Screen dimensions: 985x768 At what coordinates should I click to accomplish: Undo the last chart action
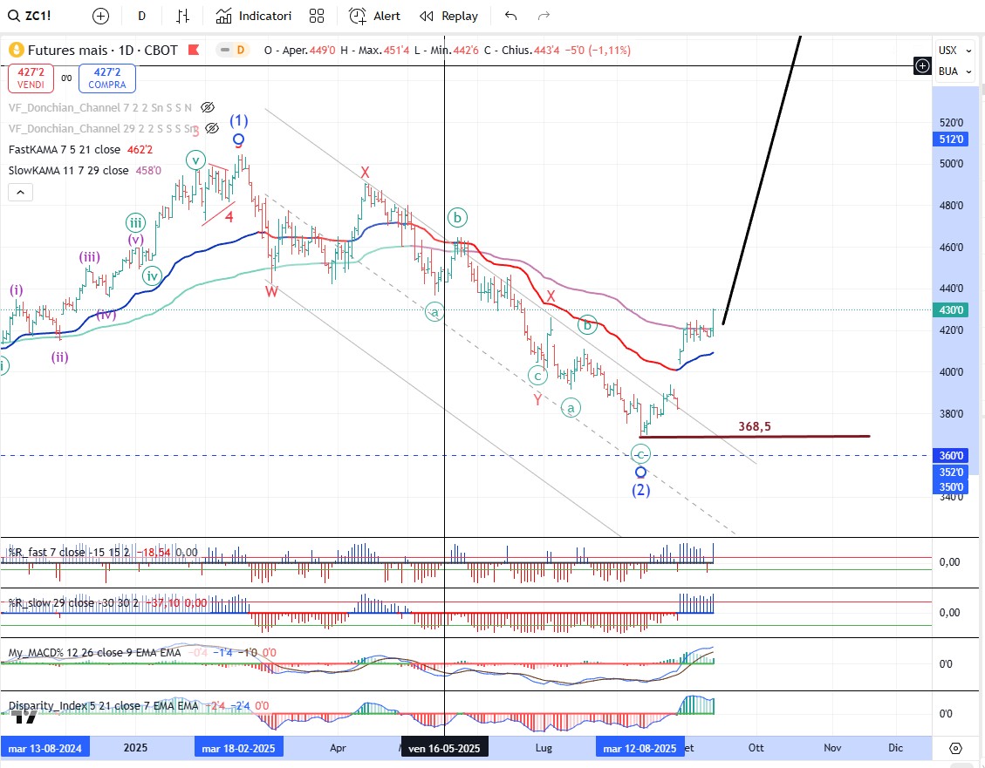pyautogui.click(x=511, y=16)
